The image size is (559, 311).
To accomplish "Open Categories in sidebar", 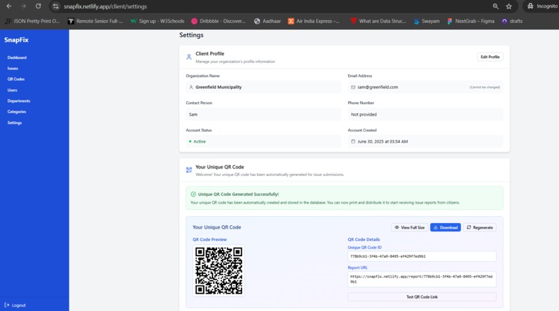I will coord(17,112).
